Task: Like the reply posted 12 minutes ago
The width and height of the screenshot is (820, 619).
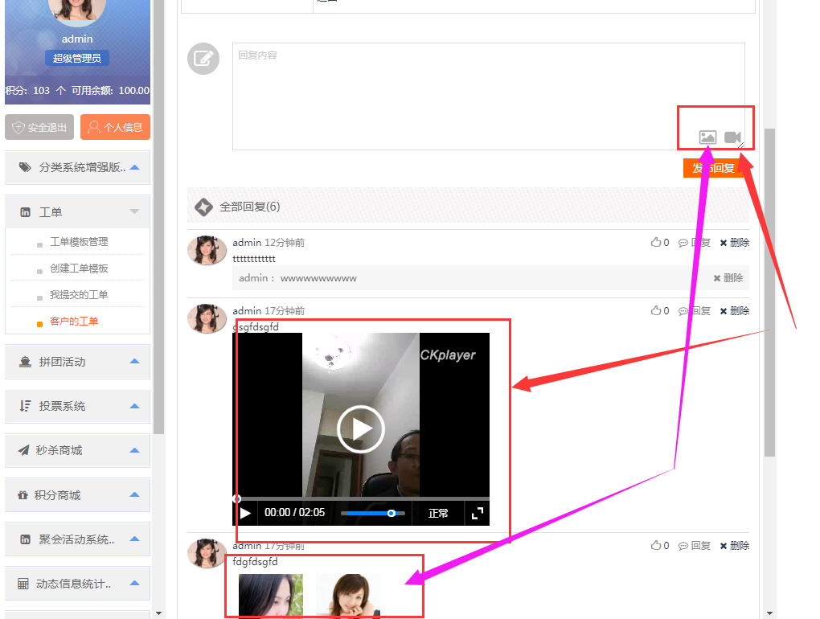Action: click(660, 243)
